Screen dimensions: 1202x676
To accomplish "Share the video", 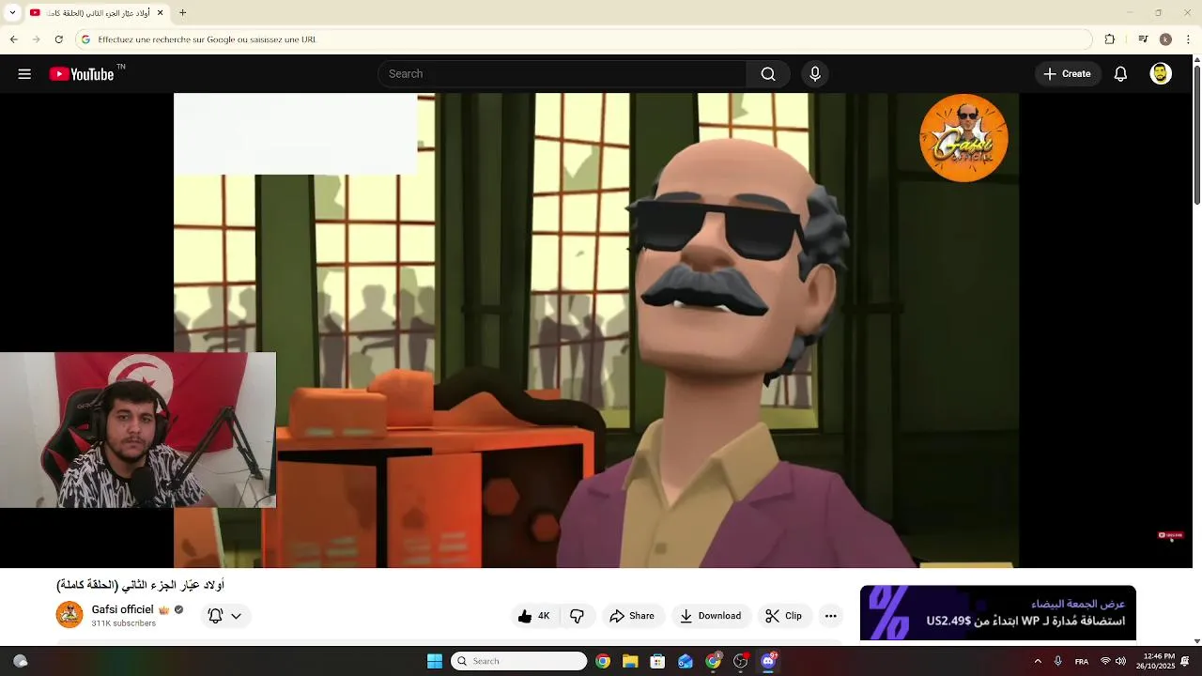I will coord(632,616).
